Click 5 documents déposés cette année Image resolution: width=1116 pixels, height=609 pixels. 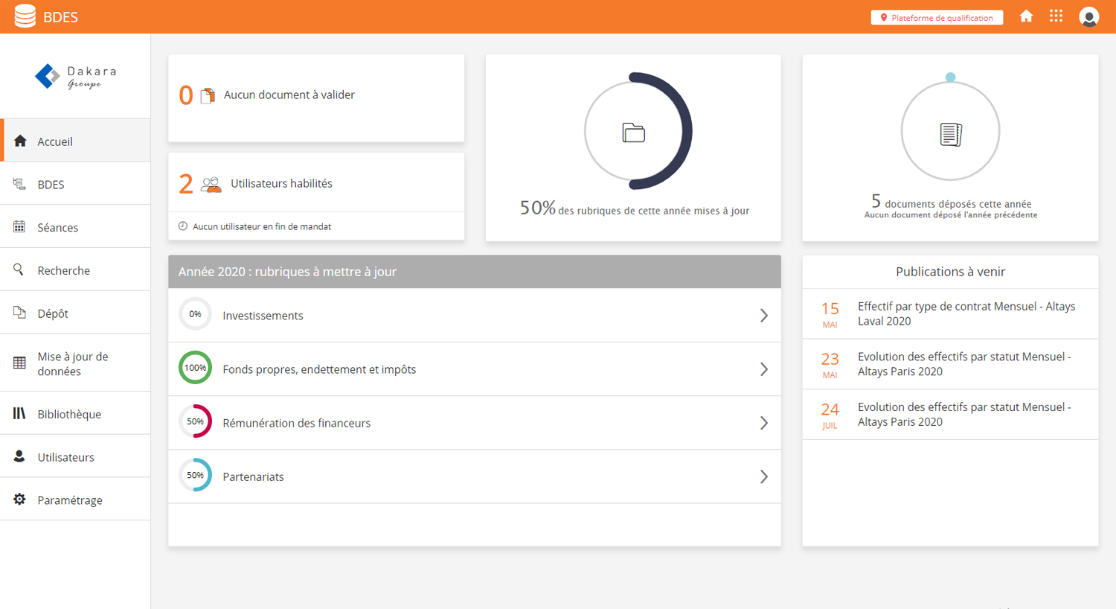951,202
